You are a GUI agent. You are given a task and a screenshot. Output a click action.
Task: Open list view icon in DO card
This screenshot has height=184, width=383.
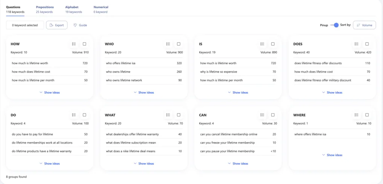(74, 115)
